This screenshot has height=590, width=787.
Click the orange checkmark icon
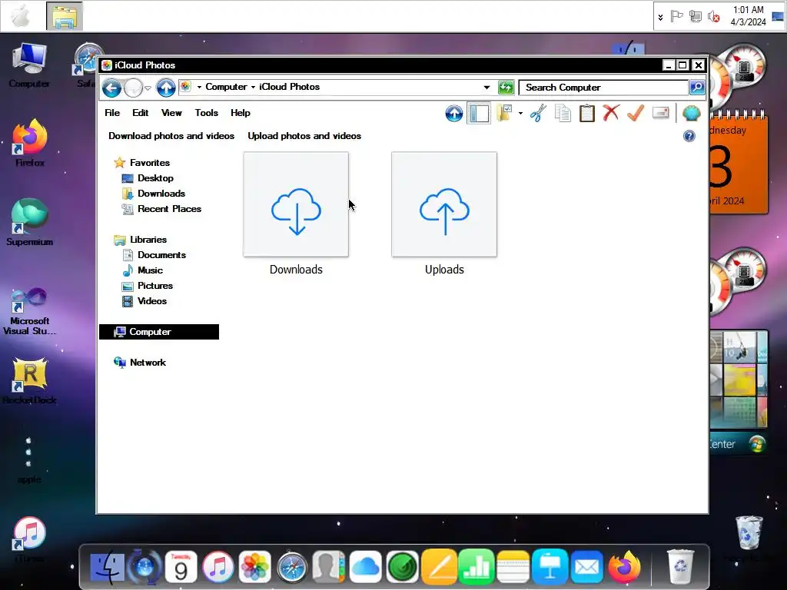pos(636,113)
